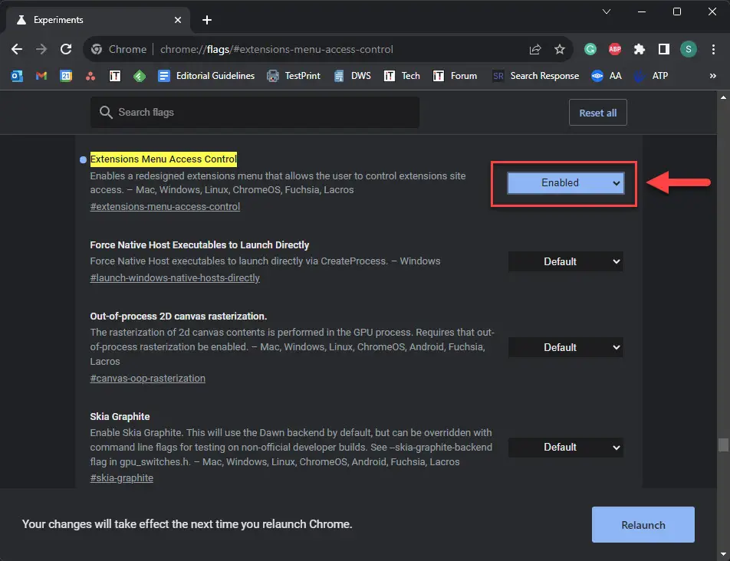
Task: Open the Gmail bookmark
Action: click(x=41, y=76)
